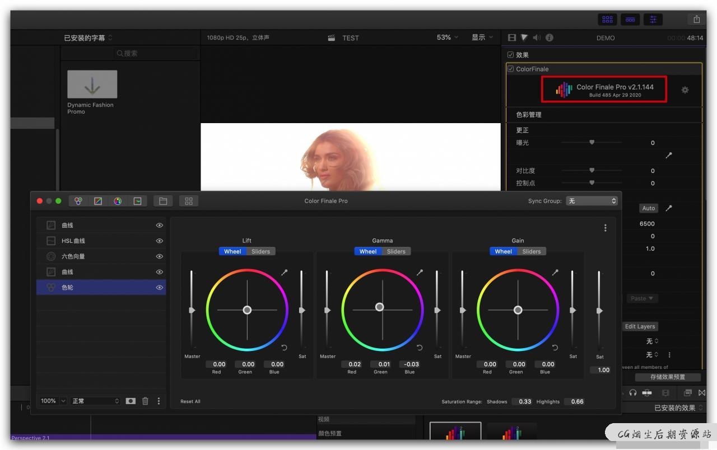
Task: Click the mask icon below the layer list
Action: coord(131,401)
